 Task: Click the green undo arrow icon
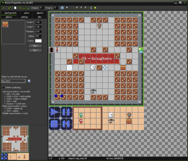[9, 8]
